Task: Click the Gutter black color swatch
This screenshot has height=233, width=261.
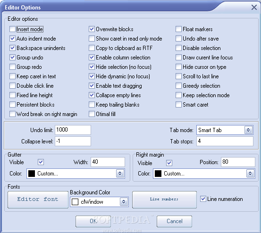Action: (x=32, y=174)
